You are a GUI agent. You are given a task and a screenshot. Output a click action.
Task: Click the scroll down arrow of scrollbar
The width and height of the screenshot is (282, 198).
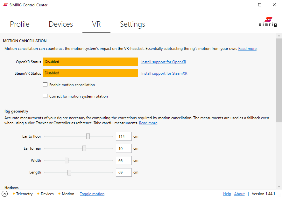(279, 187)
